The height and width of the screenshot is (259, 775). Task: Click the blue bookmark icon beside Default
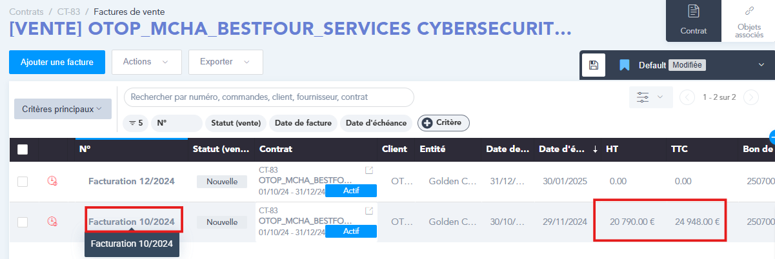click(x=624, y=65)
